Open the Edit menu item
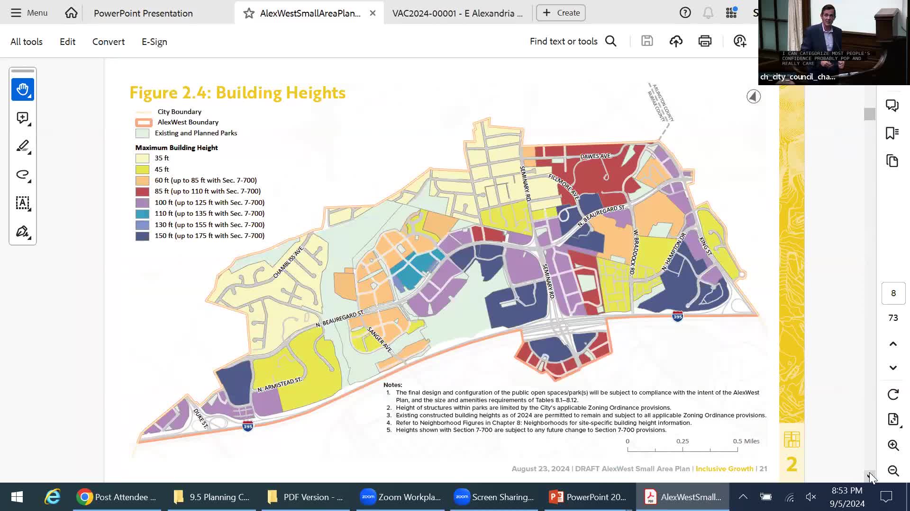Image resolution: width=910 pixels, height=511 pixels. [x=67, y=42]
